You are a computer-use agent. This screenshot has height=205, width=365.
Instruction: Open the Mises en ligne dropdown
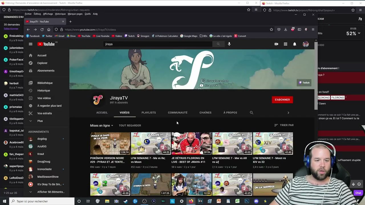pyautogui.click(x=102, y=126)
